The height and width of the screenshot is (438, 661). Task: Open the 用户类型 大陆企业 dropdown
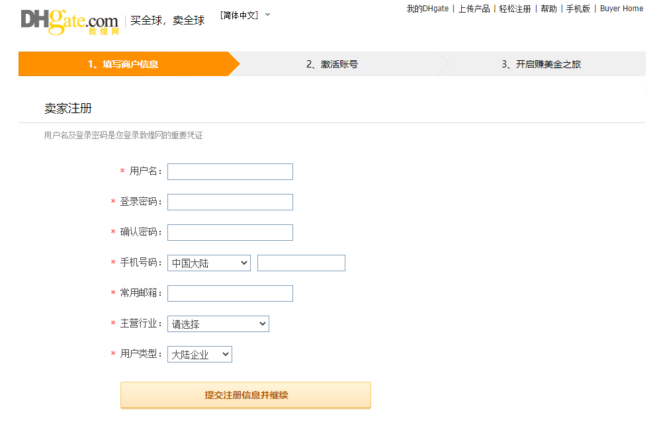coord(199,355)
